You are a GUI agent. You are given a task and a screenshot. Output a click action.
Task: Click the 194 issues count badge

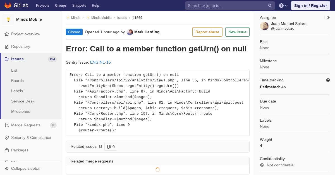(x=52, y=59)
